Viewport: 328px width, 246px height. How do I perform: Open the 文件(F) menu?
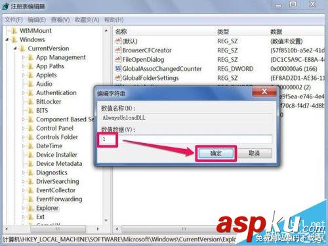coord(14,20)
